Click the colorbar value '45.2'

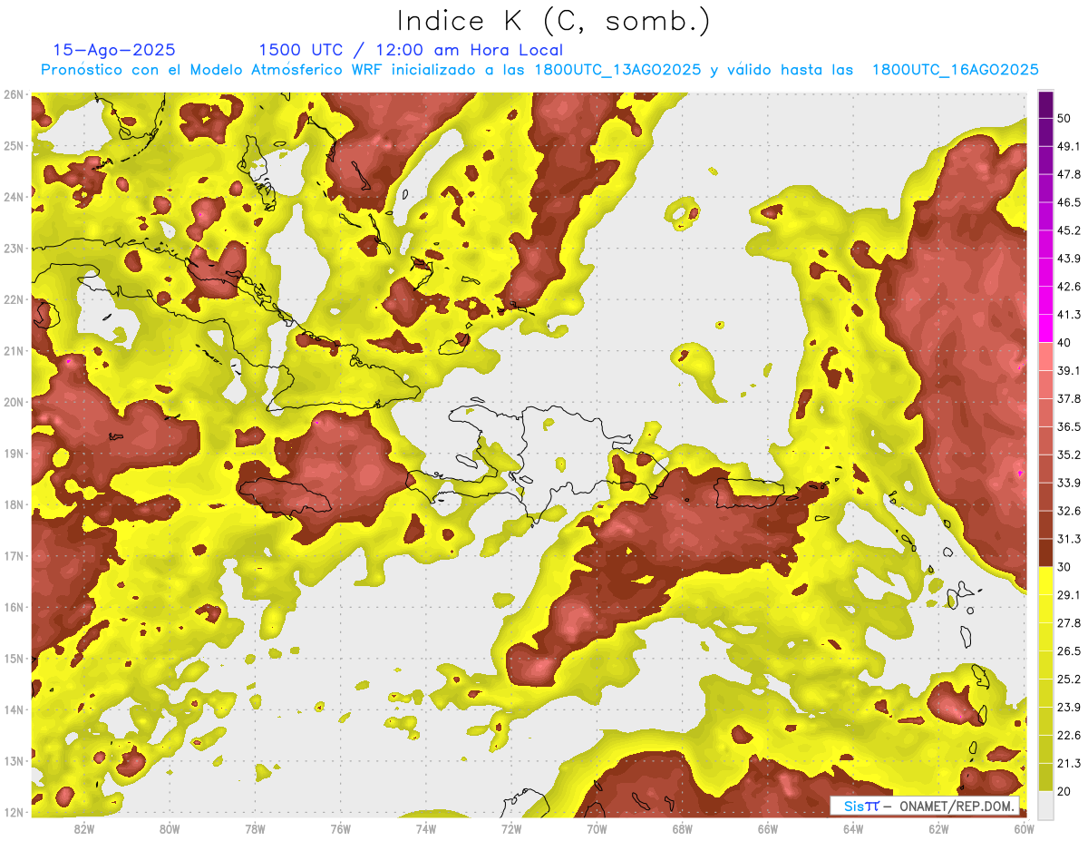[x=1068, y=230]
